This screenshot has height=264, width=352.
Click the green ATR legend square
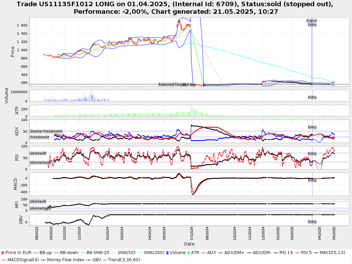coord(188,253)
